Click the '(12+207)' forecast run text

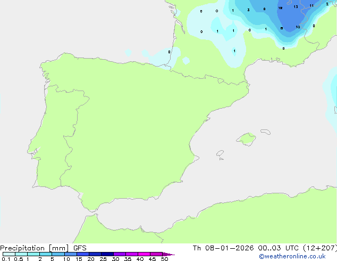point(320,248)
